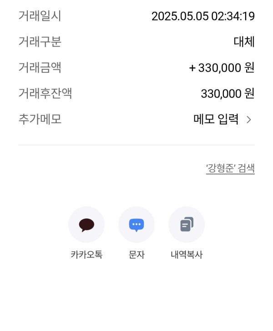Expand the 메모 입력 chevron arrow

click(249, 119)
